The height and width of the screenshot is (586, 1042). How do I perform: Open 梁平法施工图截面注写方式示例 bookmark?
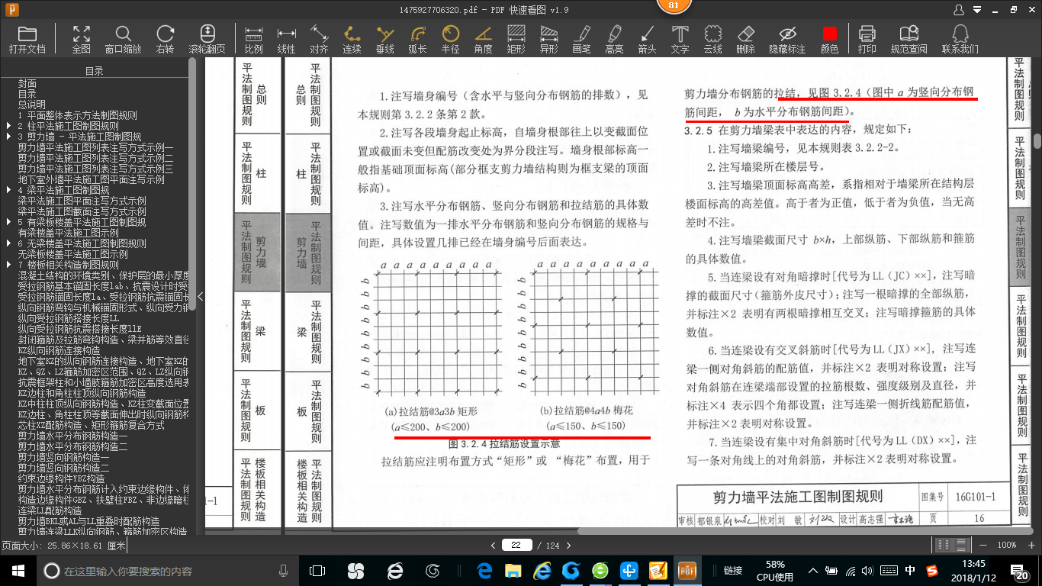(82, 211)
